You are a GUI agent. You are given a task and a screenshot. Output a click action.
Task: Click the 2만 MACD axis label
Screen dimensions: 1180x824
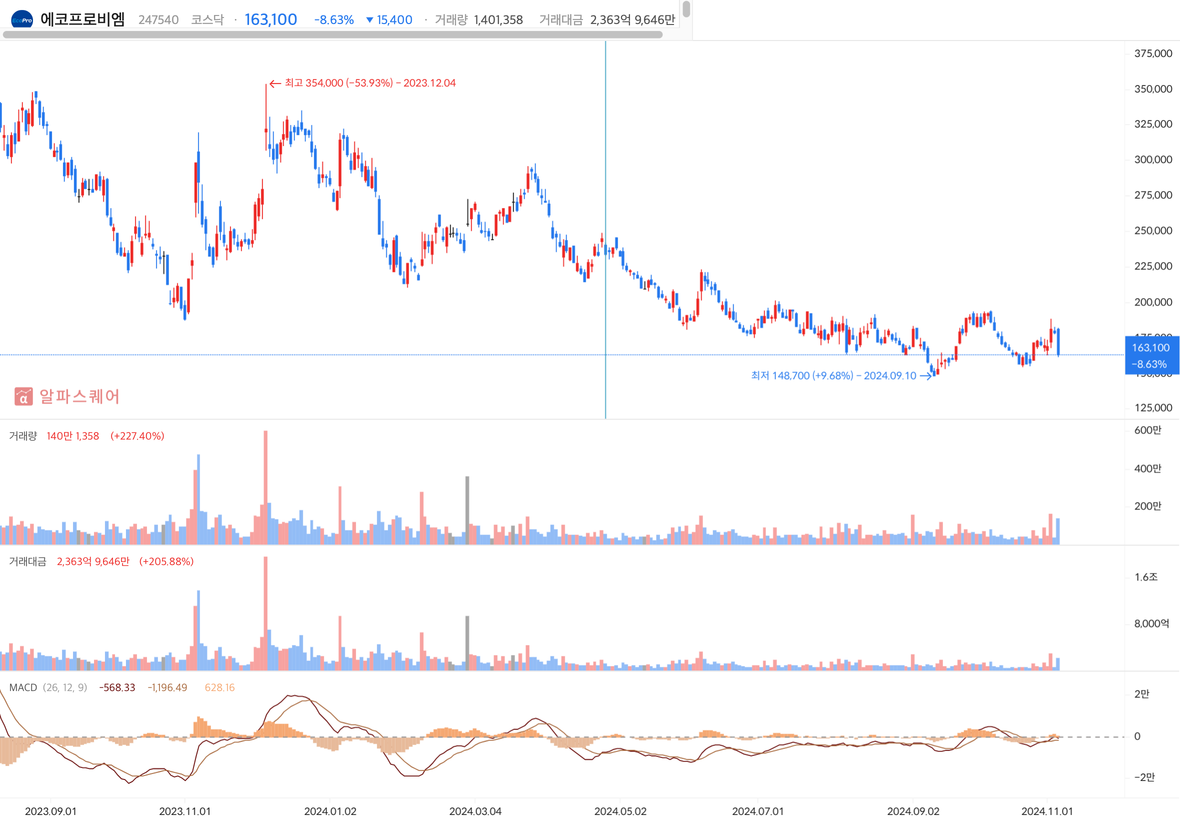(1142, 694)
